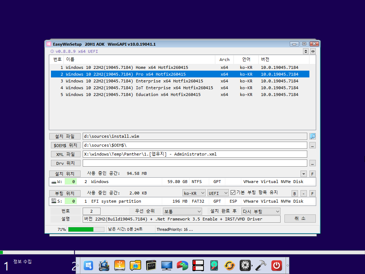Open the hammer tool dock icon
The width and height of the screenshot is (365, 274).
[261, 265]
